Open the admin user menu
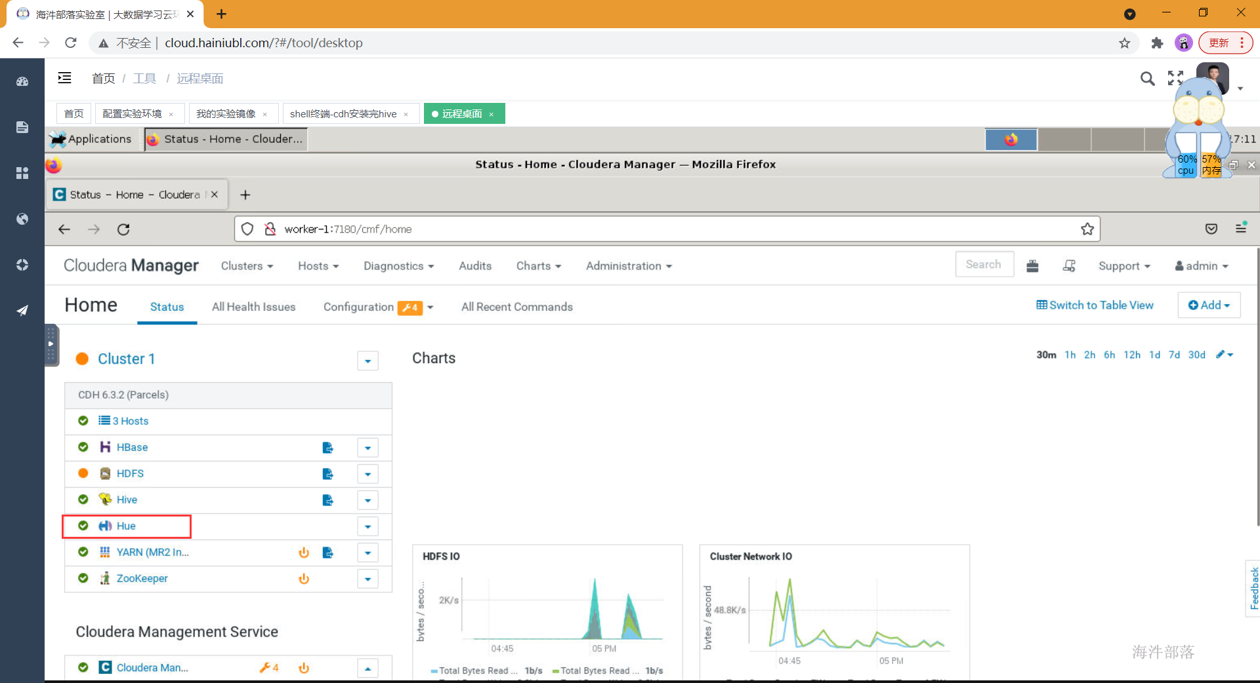The image size is (1260, 683). coord(1202,265)
